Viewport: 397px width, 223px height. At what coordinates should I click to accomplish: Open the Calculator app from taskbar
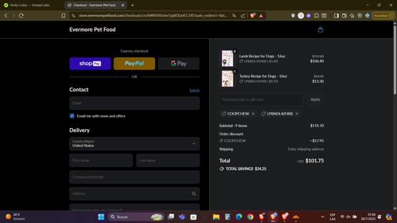[x=228, y=217]
